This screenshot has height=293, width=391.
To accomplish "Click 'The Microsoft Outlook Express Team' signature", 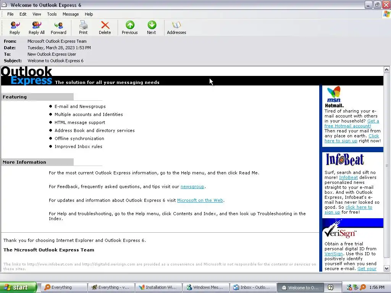I will pyautogui.click(x=49, y=250).
